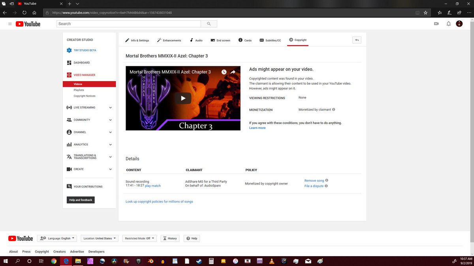Click the info icon beside Monetized by claimant
Screen dimensions: 474x266
(334, 110)
